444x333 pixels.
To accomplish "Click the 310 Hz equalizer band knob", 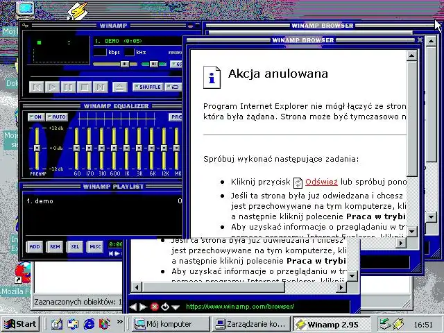I will [101, 148].
